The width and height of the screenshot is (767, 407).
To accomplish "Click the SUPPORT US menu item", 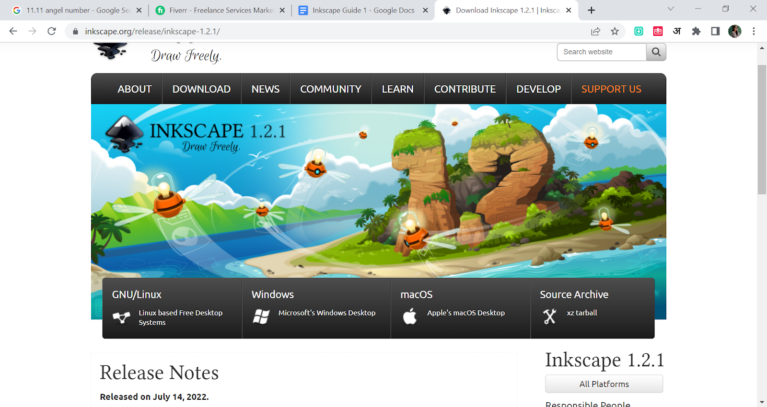I will (611, 89).
